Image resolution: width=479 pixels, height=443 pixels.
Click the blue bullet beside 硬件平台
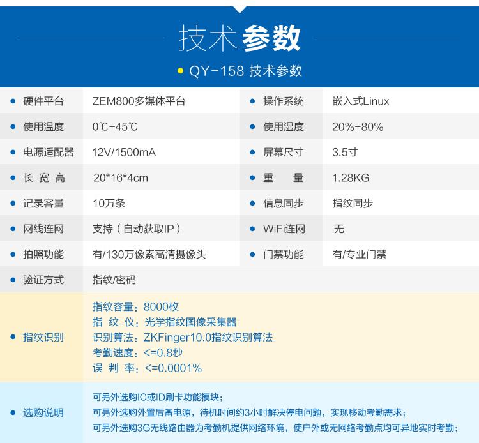[x=13, y=101]
